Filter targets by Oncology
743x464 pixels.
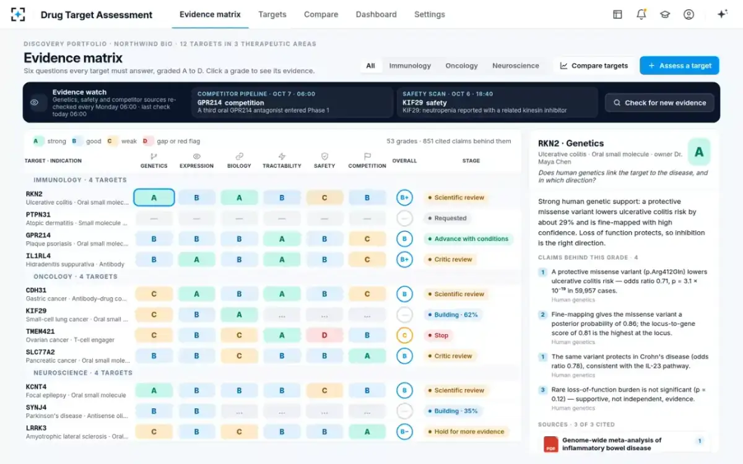pos(461,66)
